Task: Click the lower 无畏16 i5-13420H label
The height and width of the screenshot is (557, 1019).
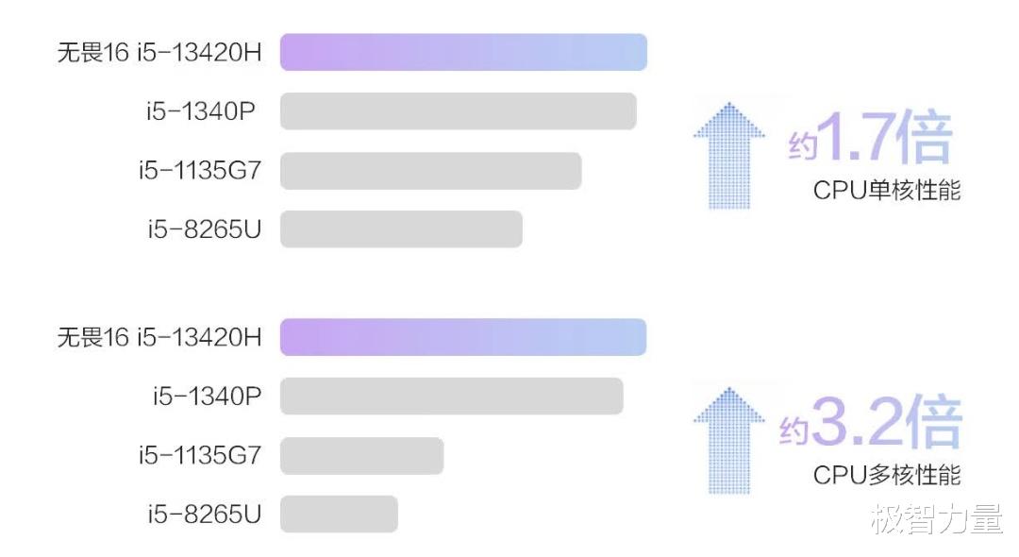Action: pyautogui.click(x=159, y=337)
